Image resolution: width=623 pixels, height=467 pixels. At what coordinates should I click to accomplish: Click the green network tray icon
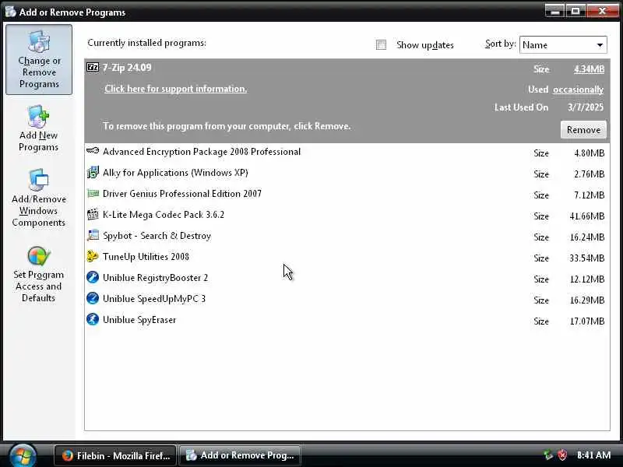click(548, 455)
